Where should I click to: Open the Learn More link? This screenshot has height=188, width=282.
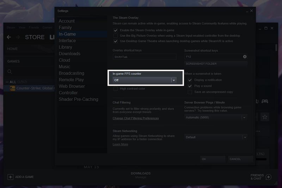click(x=120, y=144)
